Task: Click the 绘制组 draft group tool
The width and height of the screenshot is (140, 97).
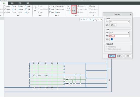Action: click(x=92, y=6)
